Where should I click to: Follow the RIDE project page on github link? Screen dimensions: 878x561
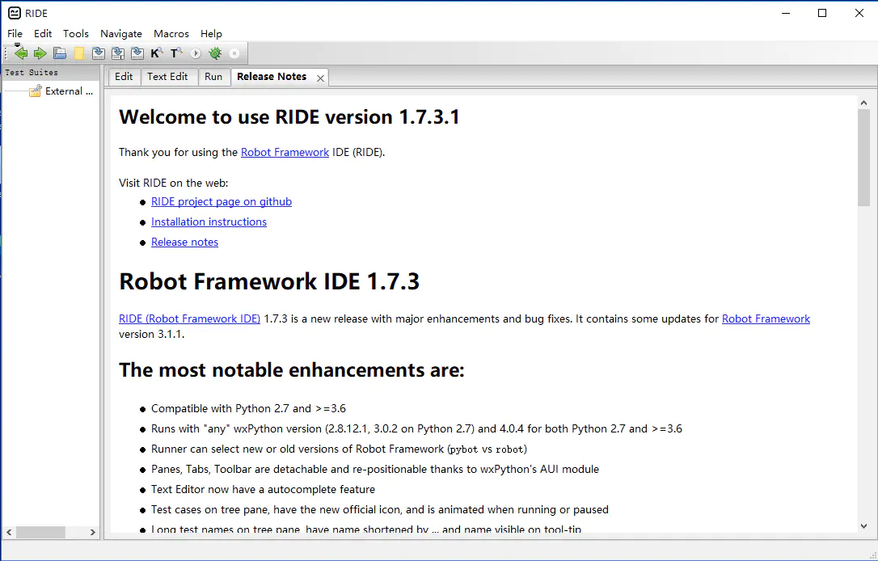pos(222,202)
